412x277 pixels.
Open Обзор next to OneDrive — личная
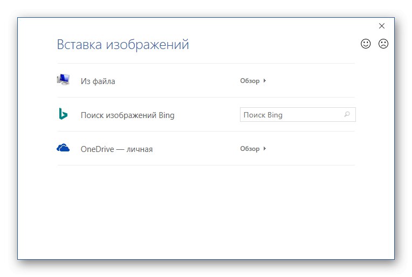[253, 149]
